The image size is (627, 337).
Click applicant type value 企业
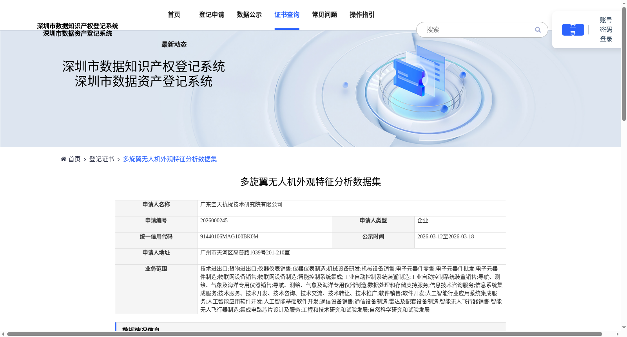coord(423,221)
